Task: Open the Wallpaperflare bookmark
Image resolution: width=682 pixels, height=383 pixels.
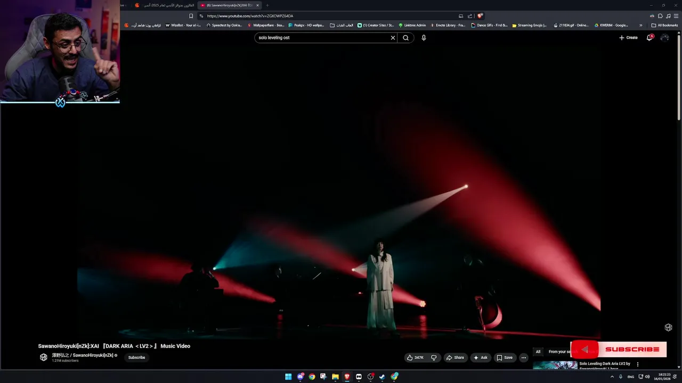Action: tap(266, 25)
